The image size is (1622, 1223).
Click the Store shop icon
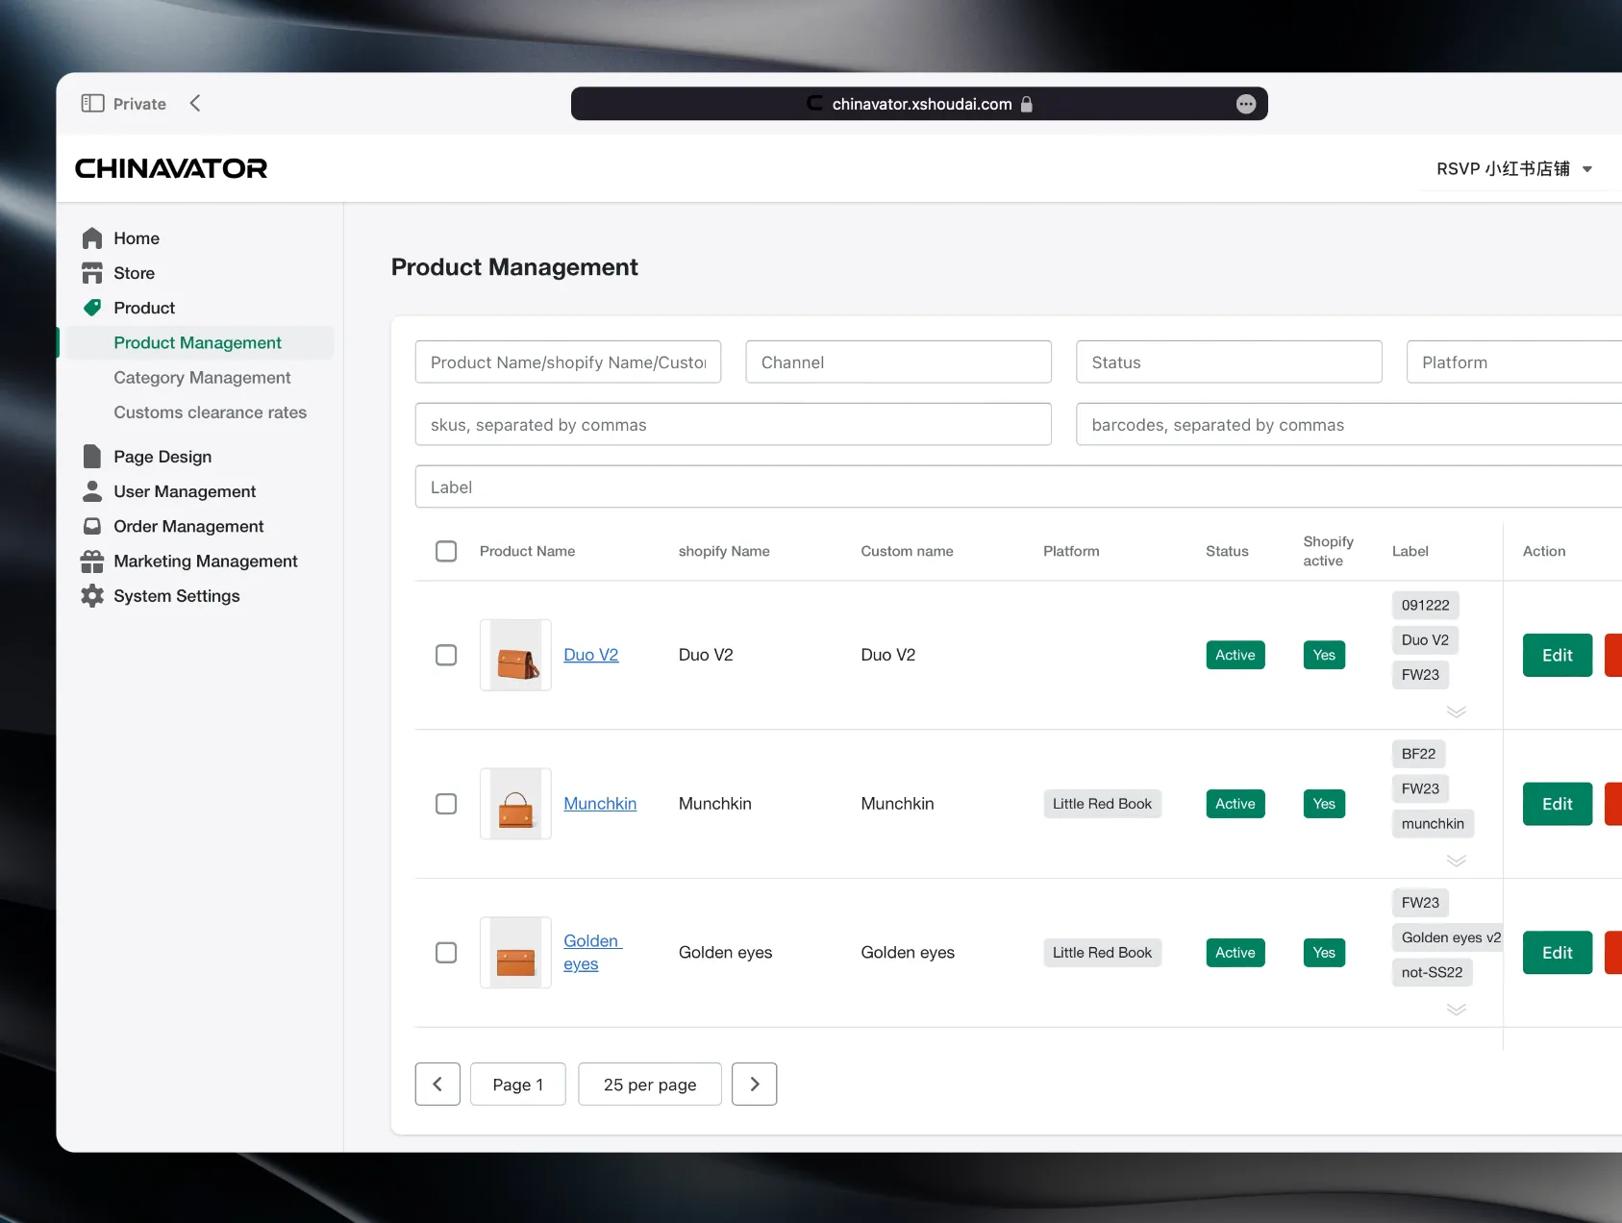92,273
